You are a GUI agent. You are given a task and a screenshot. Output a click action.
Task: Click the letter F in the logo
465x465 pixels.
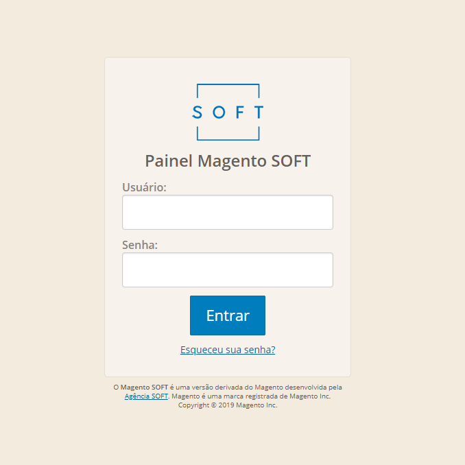[x=239, y=112]
